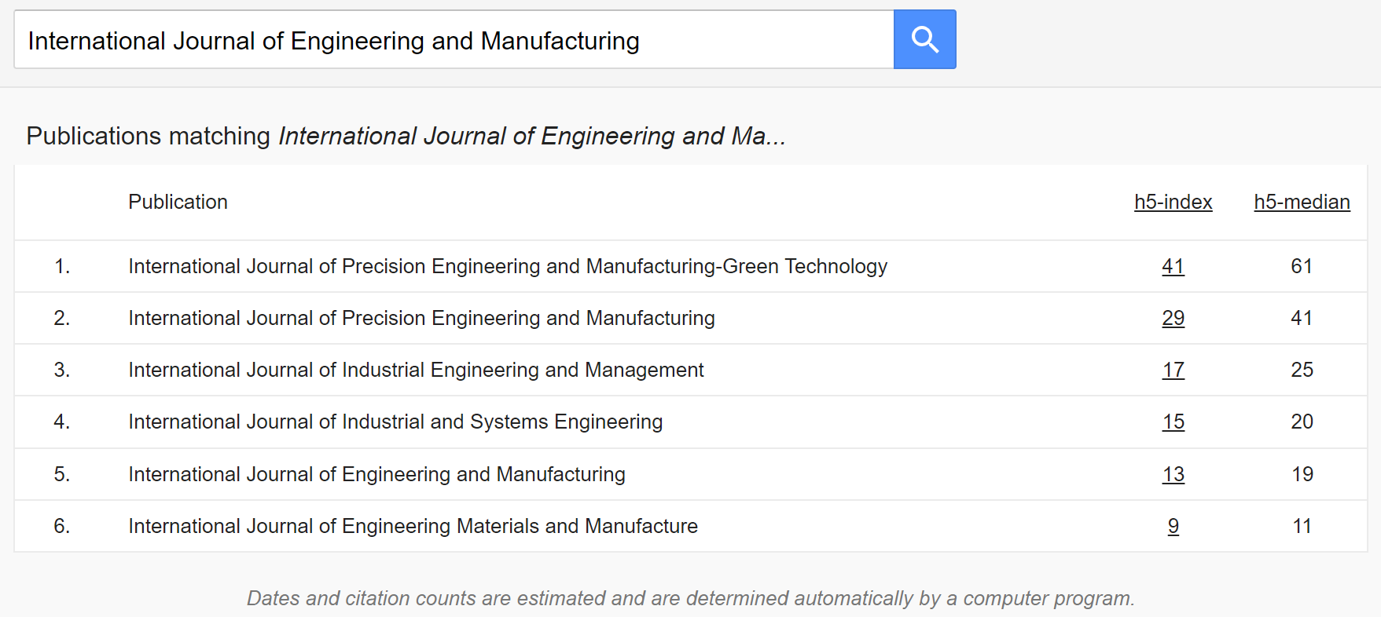Focus the publication search text field
Viewport: 1381px width, 617px height.
pyautogui.click(x=454, y=39)
